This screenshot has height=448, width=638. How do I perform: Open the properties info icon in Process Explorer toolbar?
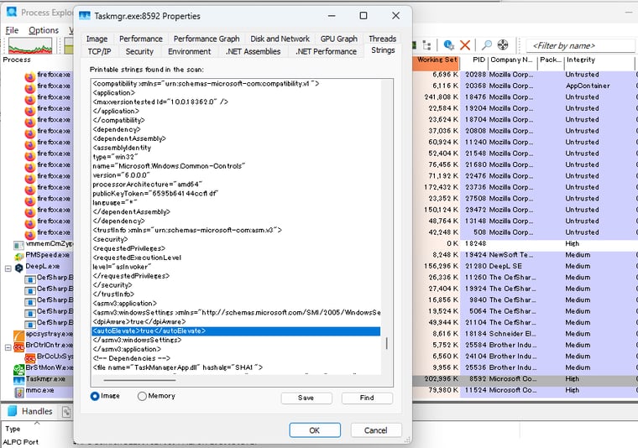[449, 44]
